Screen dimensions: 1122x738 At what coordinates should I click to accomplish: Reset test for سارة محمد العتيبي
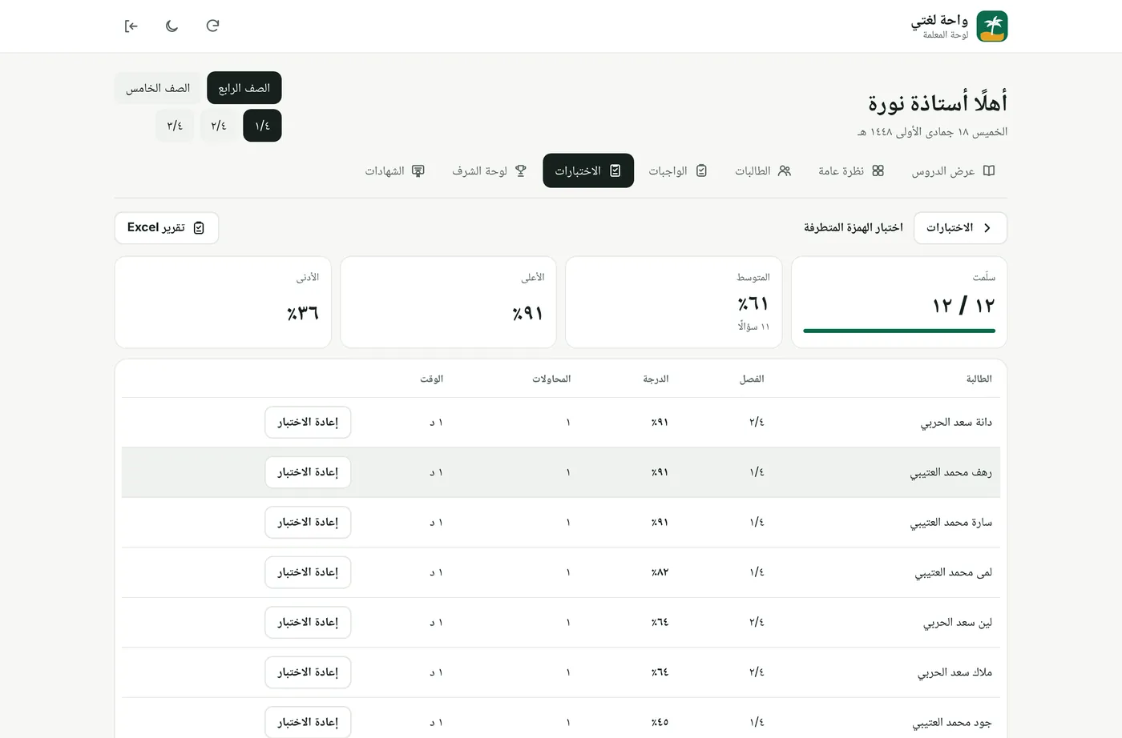point(308,522)
